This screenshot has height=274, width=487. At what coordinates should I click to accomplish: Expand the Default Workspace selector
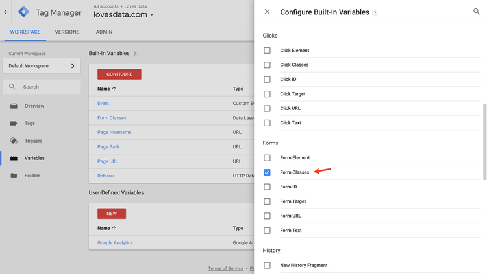coord(42,66)
